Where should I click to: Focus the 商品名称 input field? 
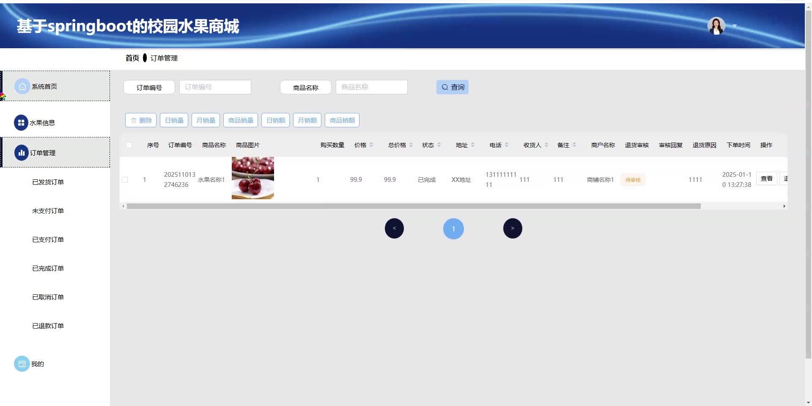point(372,87)
